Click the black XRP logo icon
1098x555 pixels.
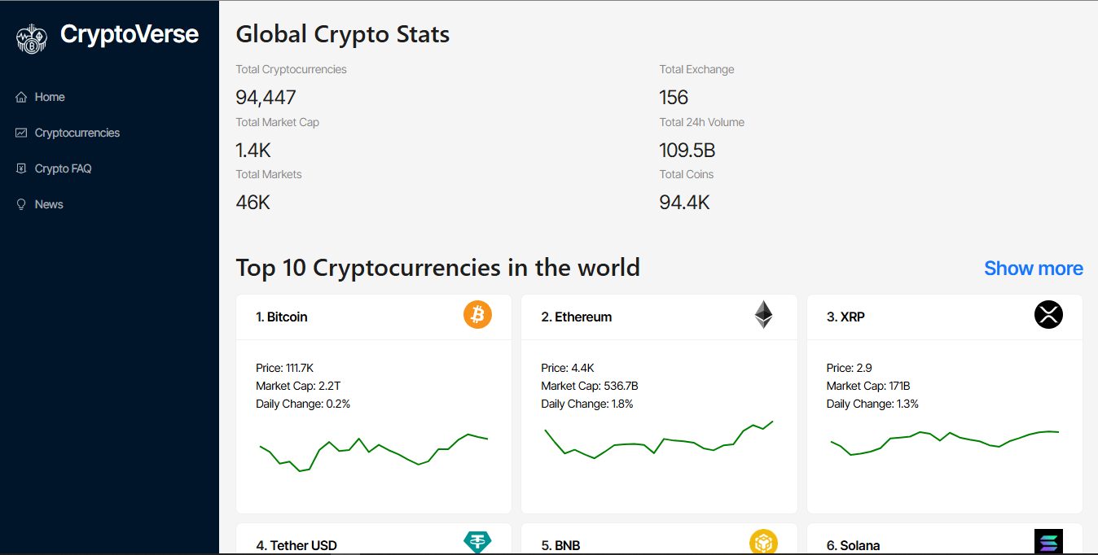(x=1048, y=315)
